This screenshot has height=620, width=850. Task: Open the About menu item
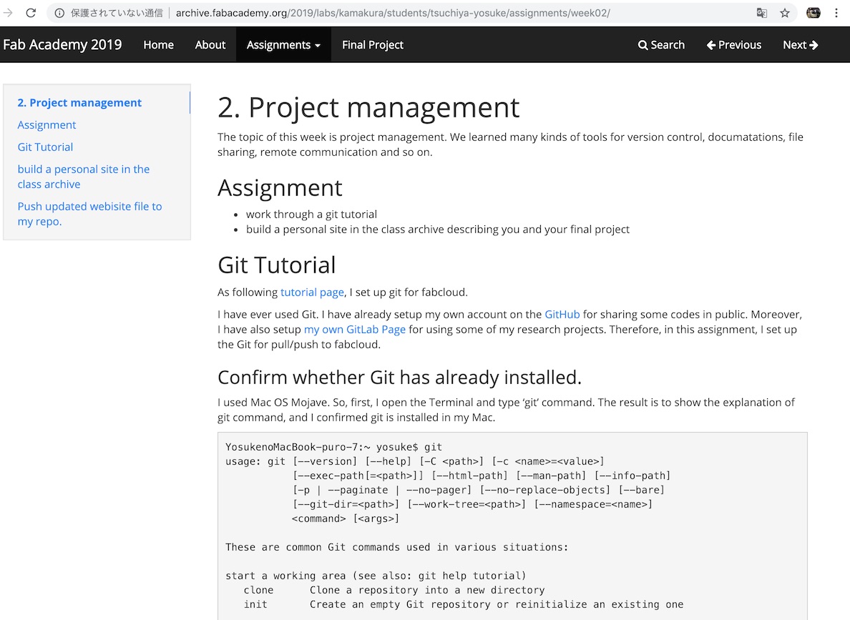(x=210, y=44)
